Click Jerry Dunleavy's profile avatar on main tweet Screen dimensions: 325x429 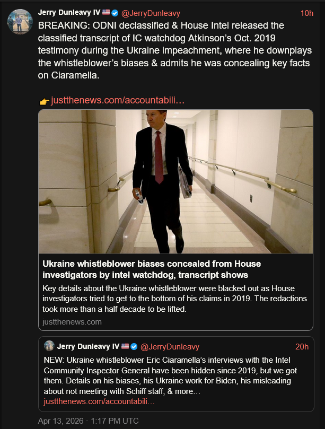19,21
